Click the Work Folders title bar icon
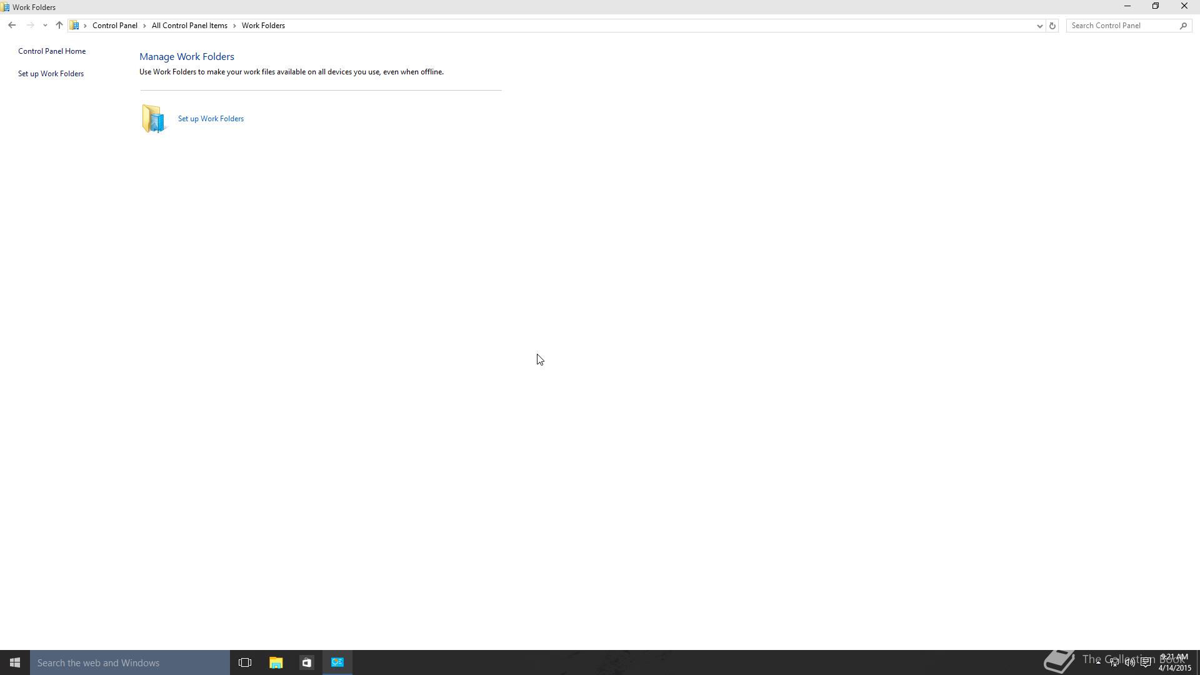The image size is (1200, 675). click(5, 7)
